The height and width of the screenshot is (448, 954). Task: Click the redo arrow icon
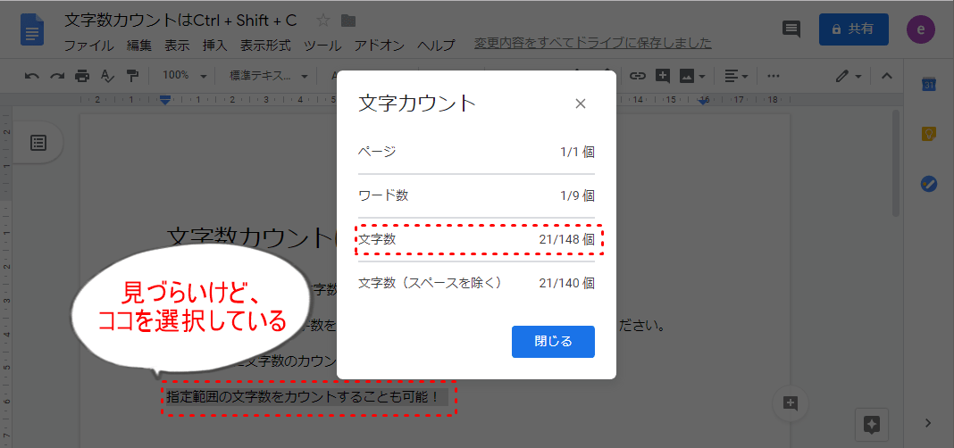click(x=57, y=76)
